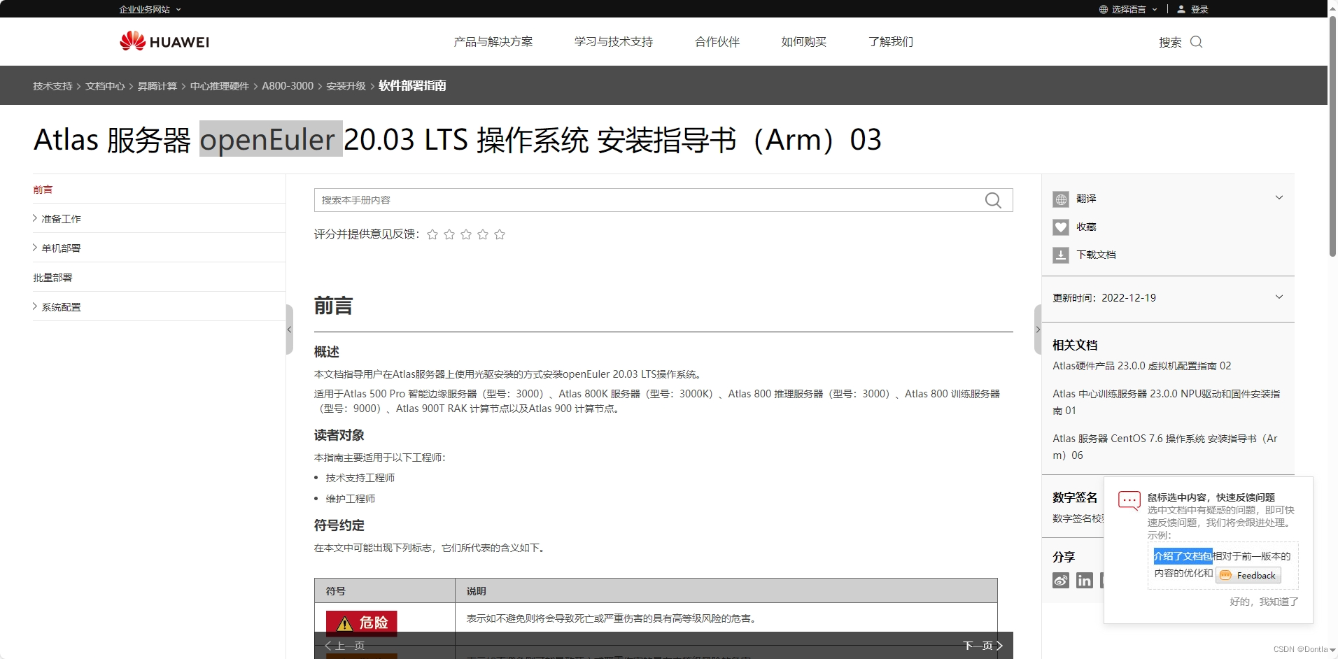Click the 收藏 text label
The width and height of the screenshot is (1338, 659).
(x=1086, y=227)
